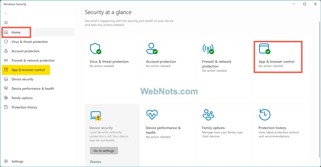The image size is (321, 167).
Task: Click the Device security laptop warning icon
Action: click(x=96, y=116)
